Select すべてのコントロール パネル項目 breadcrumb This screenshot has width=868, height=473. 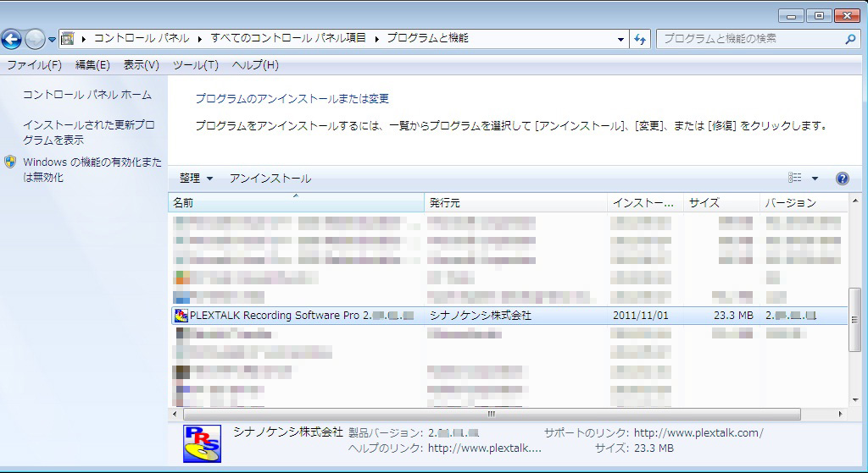288,38
